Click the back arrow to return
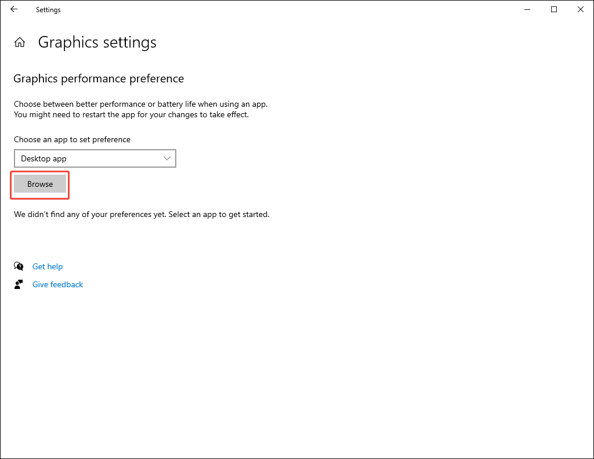The image size is (594, 459). [x=13, y=9]
